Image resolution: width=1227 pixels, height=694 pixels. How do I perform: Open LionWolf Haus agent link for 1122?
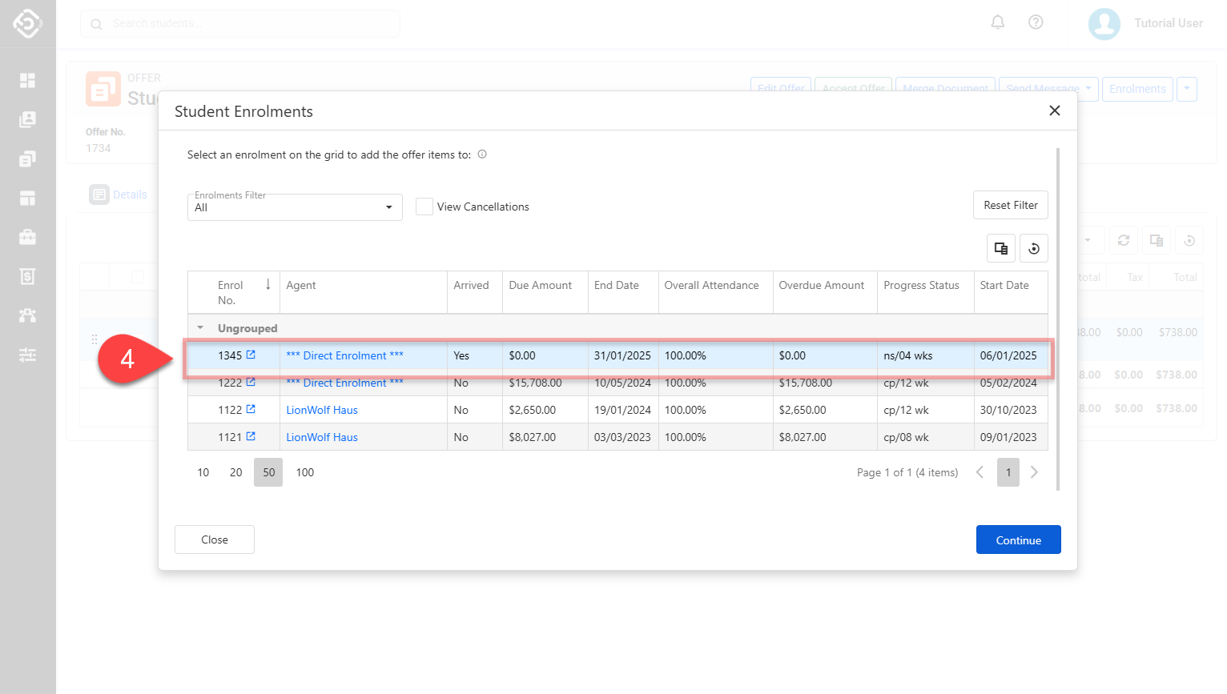[x=322, y=410]
